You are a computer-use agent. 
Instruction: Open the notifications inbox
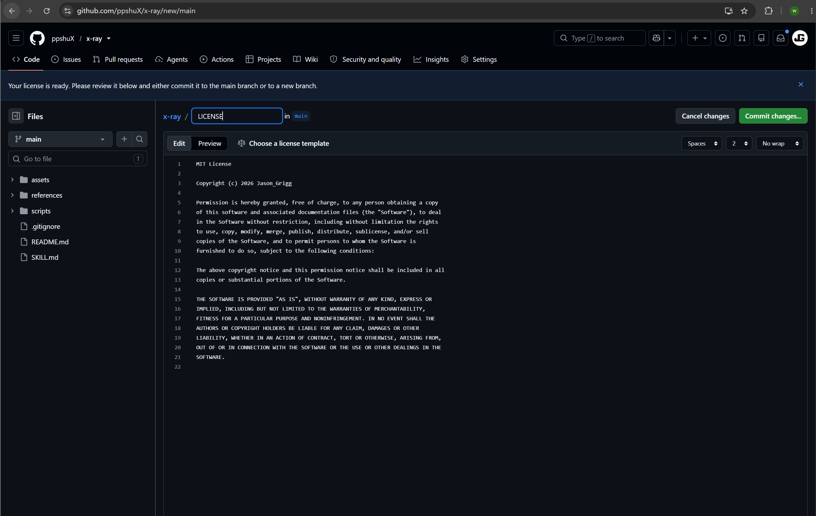tap(780, 38)
